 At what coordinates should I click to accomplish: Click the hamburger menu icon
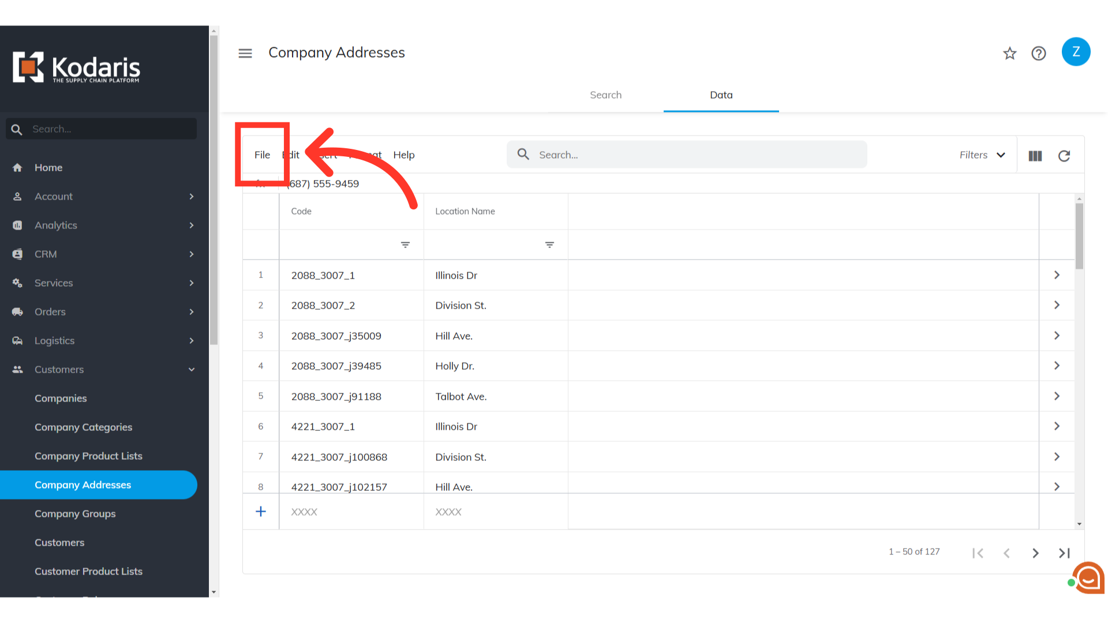(245, 53)
